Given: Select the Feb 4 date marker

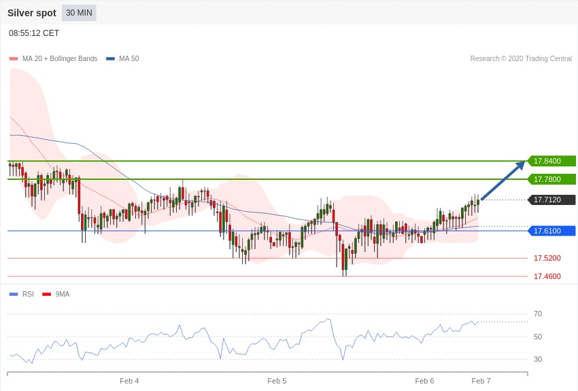Looking at the screenshot, I should click(129, 381).
